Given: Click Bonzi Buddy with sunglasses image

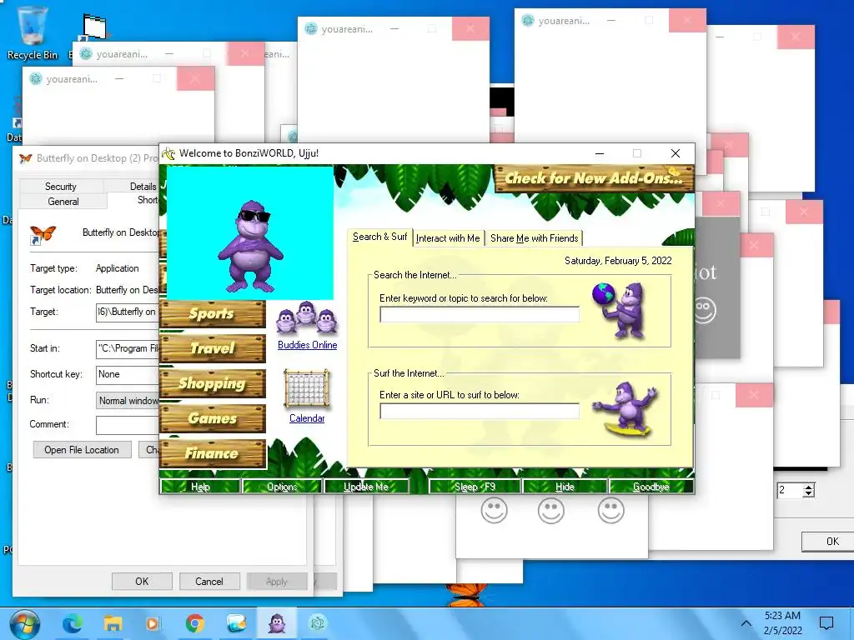Looking at the screenshot, I should click(x=250, y=246).
